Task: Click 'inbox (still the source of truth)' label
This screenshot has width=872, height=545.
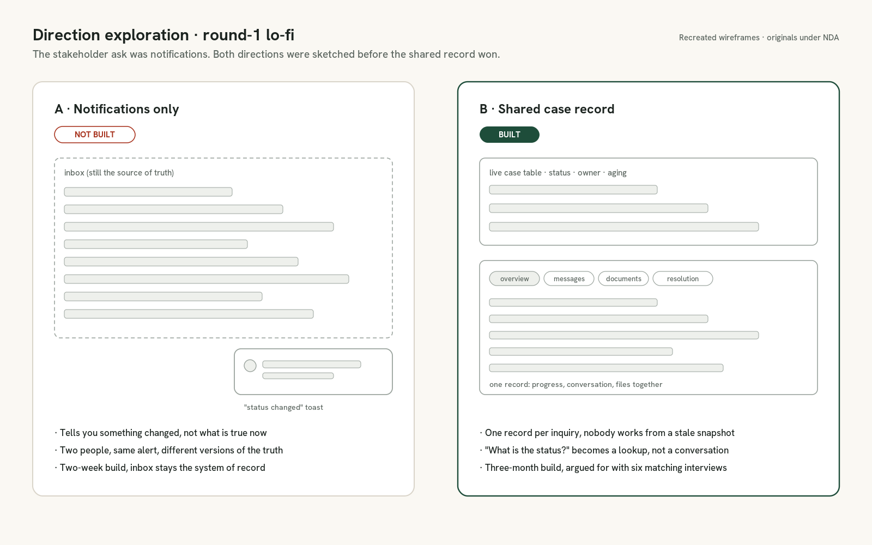Action: [x=119, y=173]
